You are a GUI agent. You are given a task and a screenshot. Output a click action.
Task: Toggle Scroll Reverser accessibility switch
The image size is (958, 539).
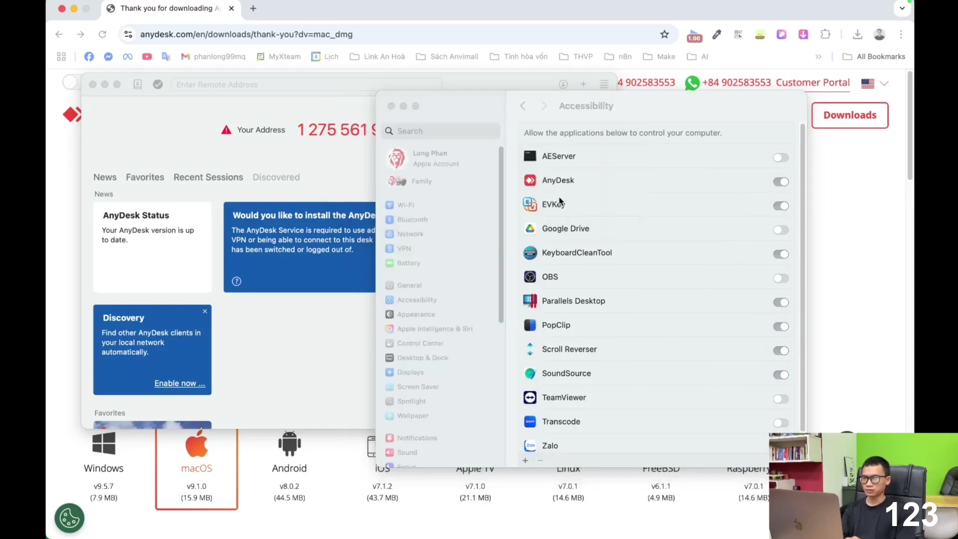781,351
